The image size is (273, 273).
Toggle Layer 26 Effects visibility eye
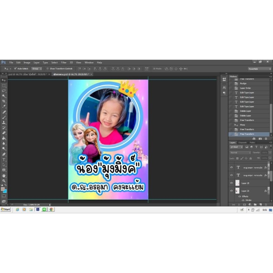click(240, 197)
